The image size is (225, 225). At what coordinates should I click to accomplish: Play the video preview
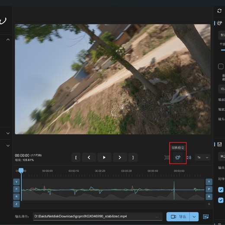(x=104, y=157)
